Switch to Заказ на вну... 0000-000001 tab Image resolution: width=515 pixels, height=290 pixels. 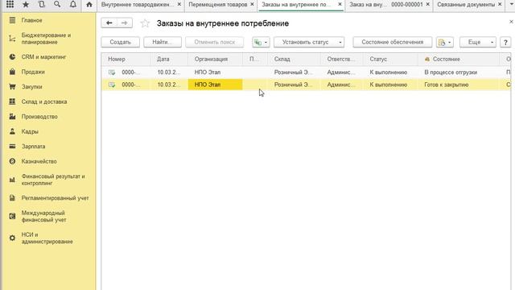coord(386,5)
